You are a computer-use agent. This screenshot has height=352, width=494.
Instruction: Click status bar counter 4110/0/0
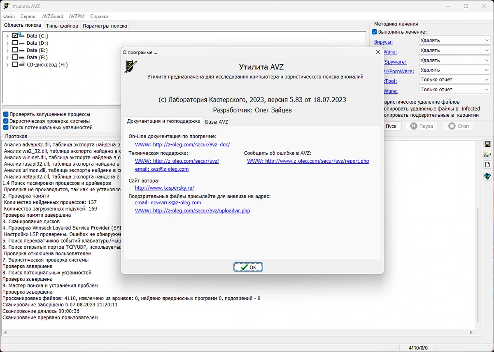tap(418, 347)
